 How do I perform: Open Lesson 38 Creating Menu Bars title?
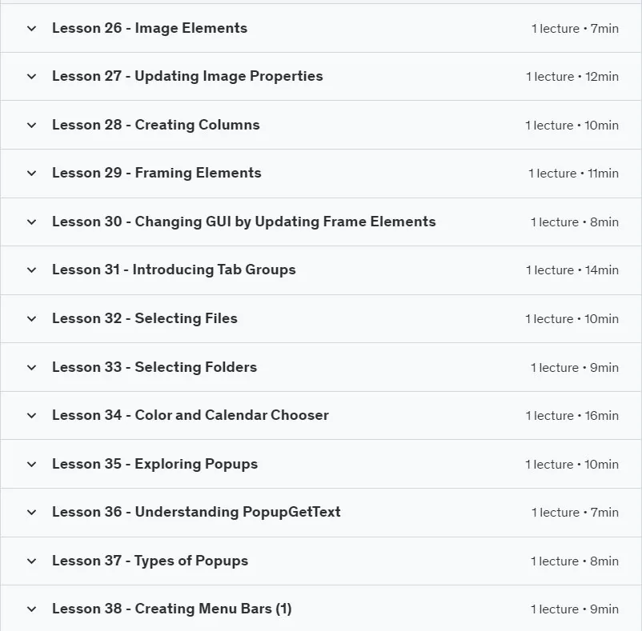pos(171,609)
